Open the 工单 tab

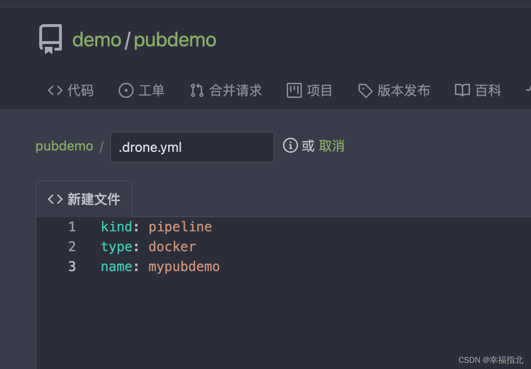pyautogui.click(x=142, y=90)
